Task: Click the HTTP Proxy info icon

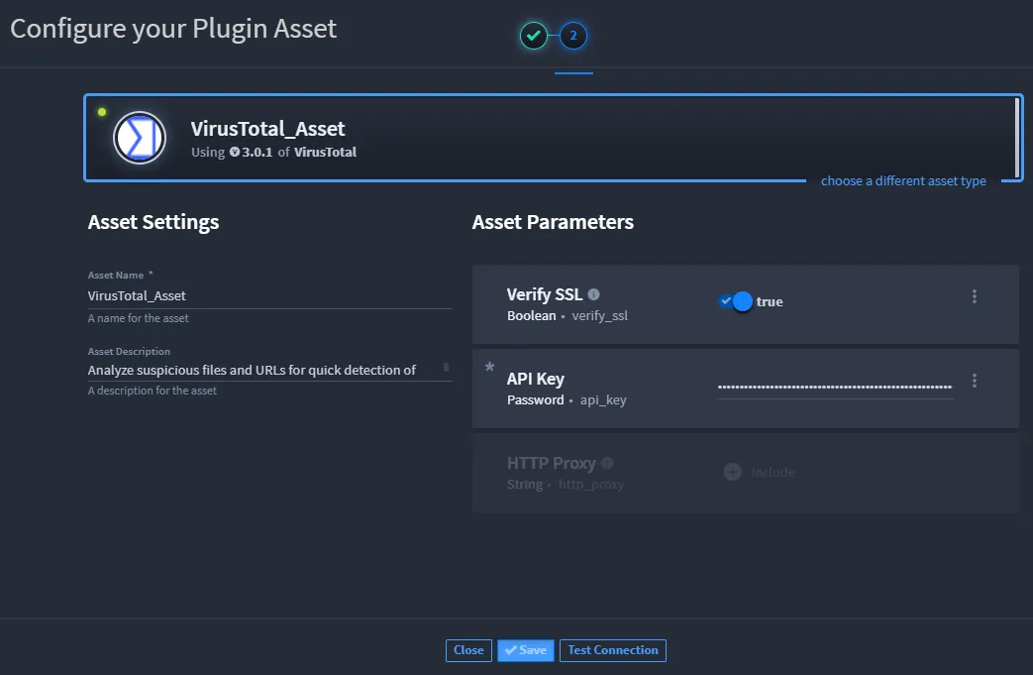Action: pyautogui.click(x=607, y=464)
